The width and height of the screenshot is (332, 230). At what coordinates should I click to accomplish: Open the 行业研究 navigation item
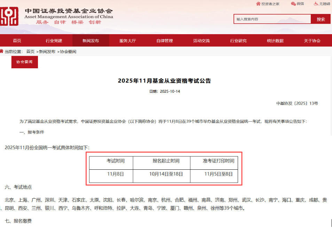pyautogui.click(x=237, y=40)
